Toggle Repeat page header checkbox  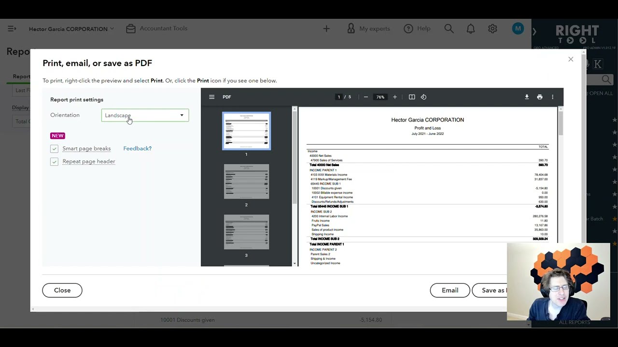tap(54, 161)
